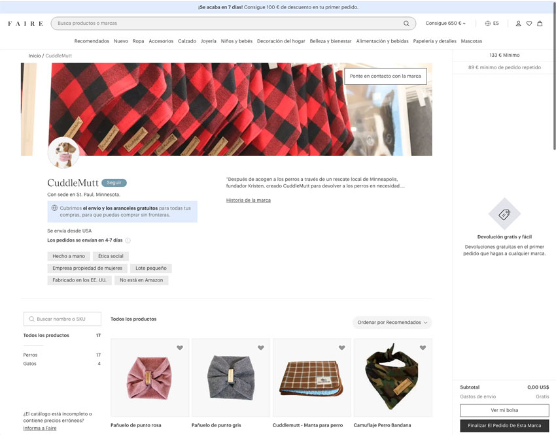Viewport: 556px width, 435px height.
Task: Click Finalizar El Pedido De Esta Marca
Action: point(504,425)
